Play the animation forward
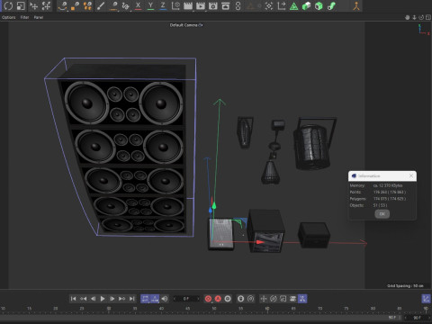 pyautogui.click(x=103, y=299)
